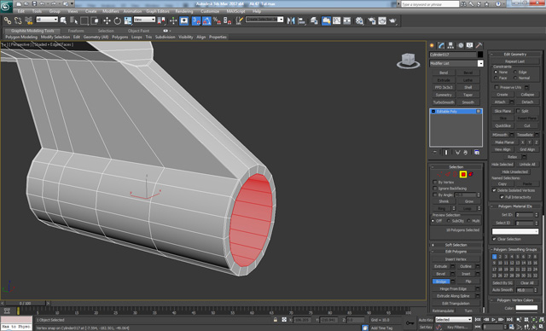Click the Detach button
The image size is (546, 331).
click(527, 102)
